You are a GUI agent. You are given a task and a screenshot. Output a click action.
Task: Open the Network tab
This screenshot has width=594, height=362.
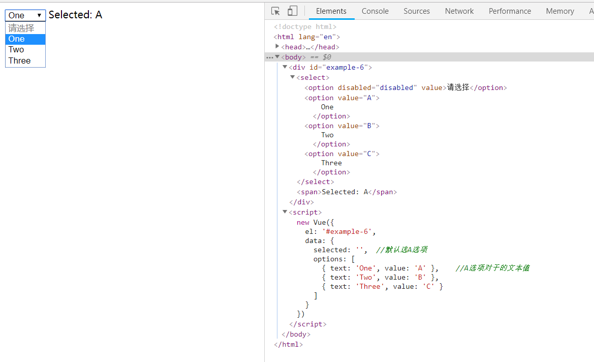[459, 11]
